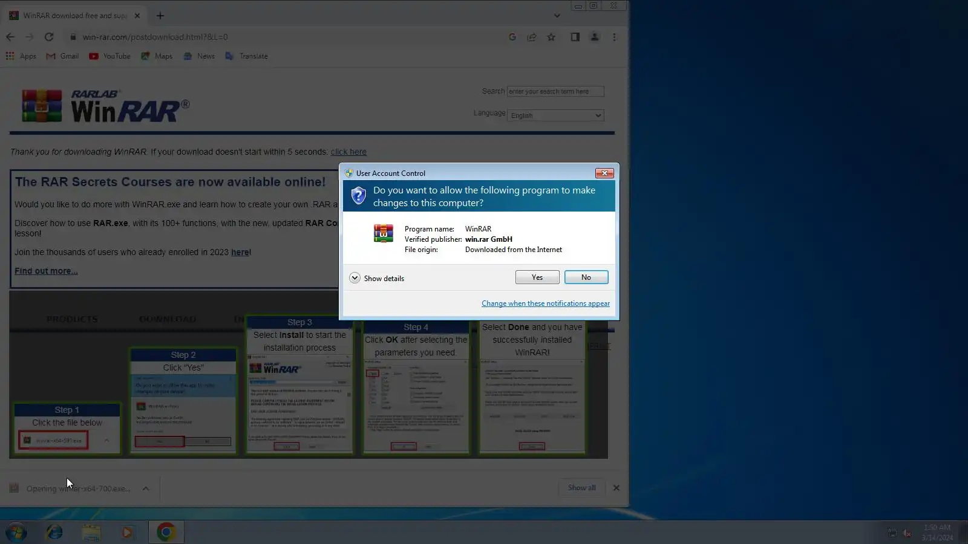Open the Chrome three-dot menu
The height and width of the screenshot is (544, 968).
point(615,37)
